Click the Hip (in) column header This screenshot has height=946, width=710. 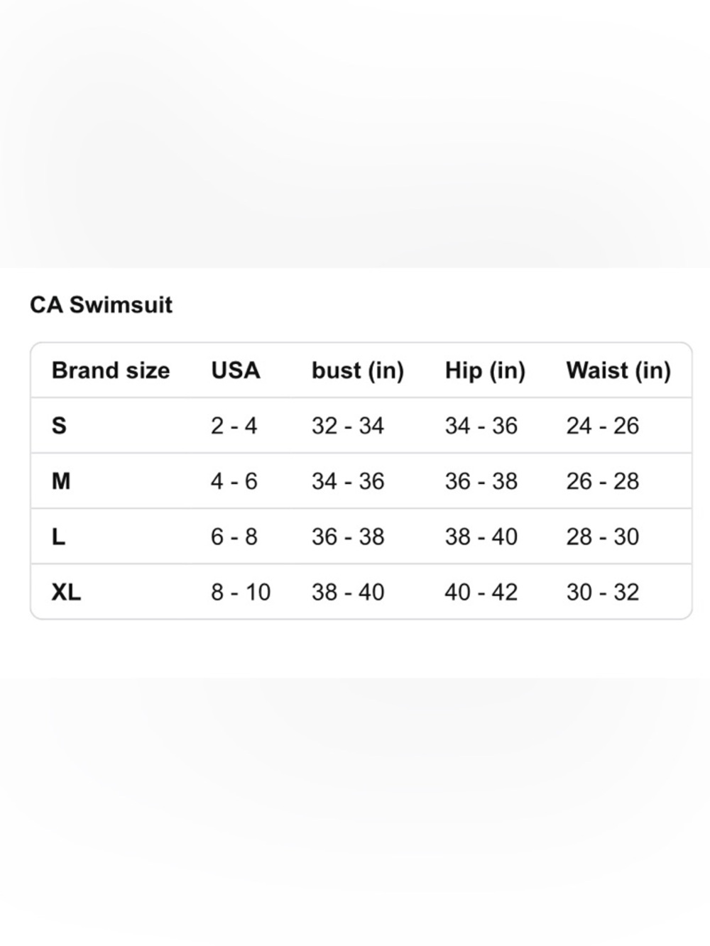(485, 370)
